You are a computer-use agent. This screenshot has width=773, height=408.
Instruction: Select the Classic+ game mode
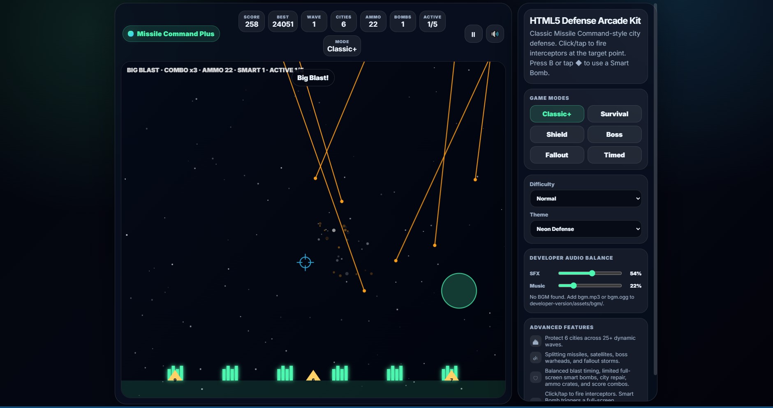[x=557, y=114]
